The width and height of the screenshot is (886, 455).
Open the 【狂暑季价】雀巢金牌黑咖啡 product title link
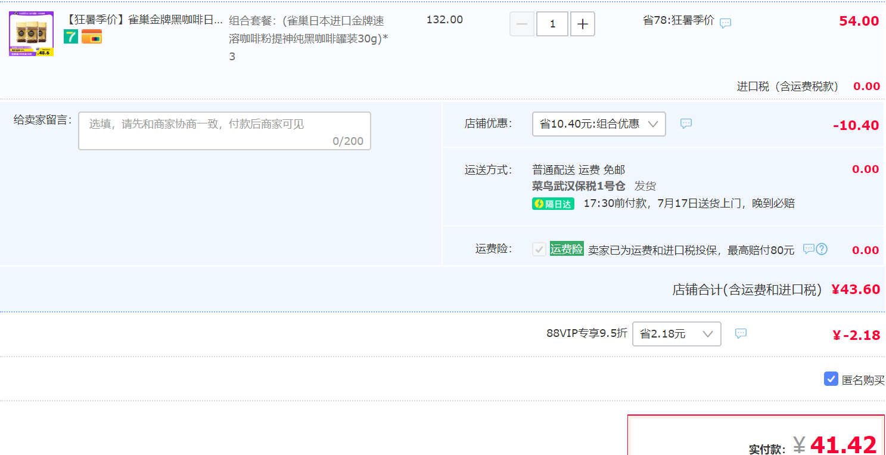pyautogui.click(x=143, y=20)
